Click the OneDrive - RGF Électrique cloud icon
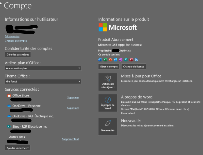This screenshot has width=203, height=155. click(9, 116)
